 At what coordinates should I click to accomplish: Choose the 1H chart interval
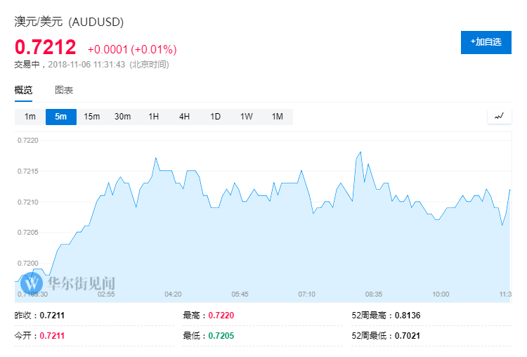(154, 117)
